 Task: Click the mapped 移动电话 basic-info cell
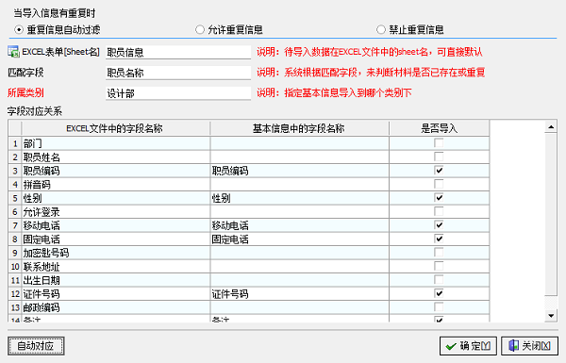click(299, 225)
